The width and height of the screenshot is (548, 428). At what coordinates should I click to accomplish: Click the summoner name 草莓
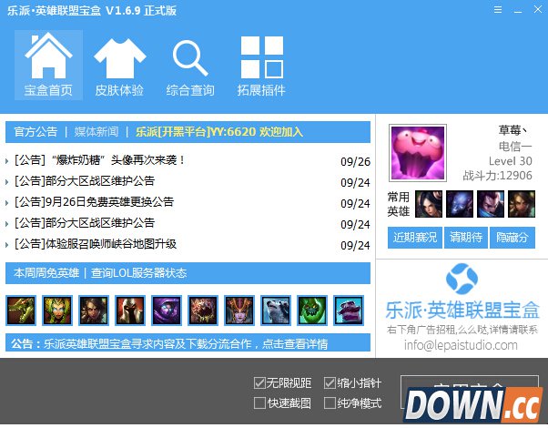click(x=513, y=130)
